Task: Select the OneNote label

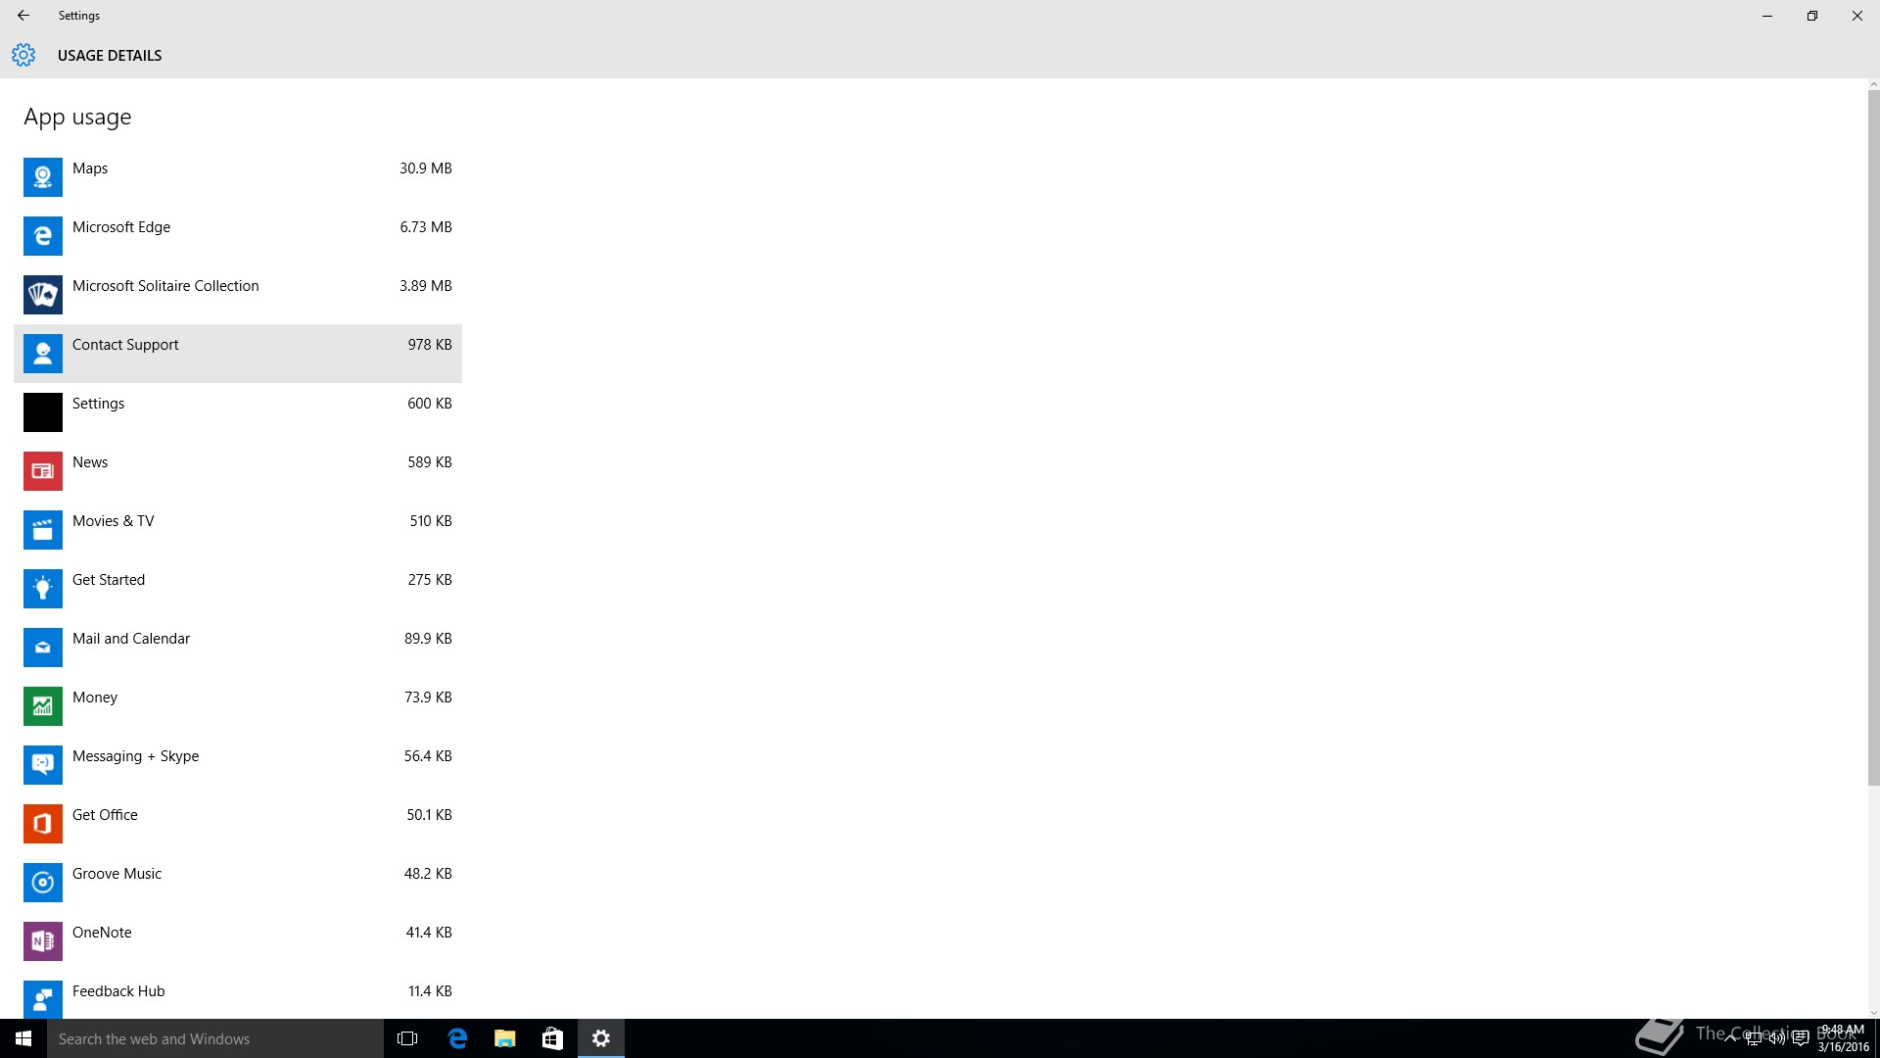Action: [102, 933]
